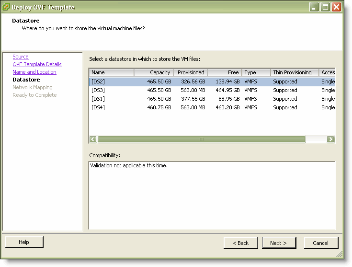Sort by the Type column header
This screenshot has height=267, width=352.
(256, 72)
